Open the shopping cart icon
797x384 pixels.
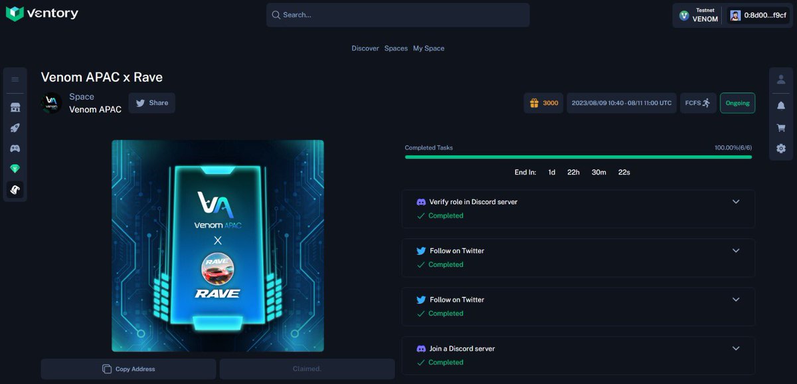[781, 128]
